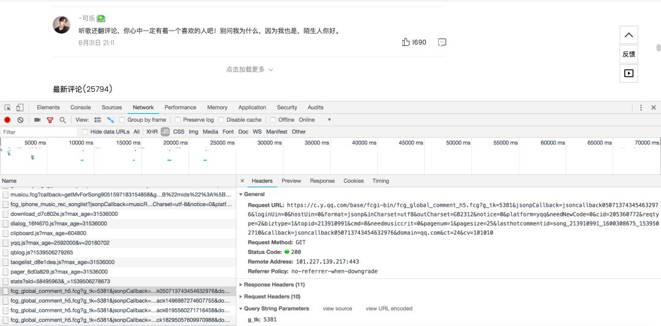Click the commenter's profile avatar

click(62, 25)
